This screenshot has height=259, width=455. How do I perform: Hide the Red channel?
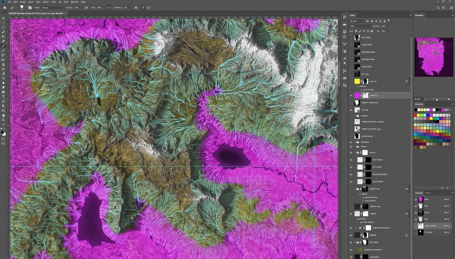(x=416, y=206)
